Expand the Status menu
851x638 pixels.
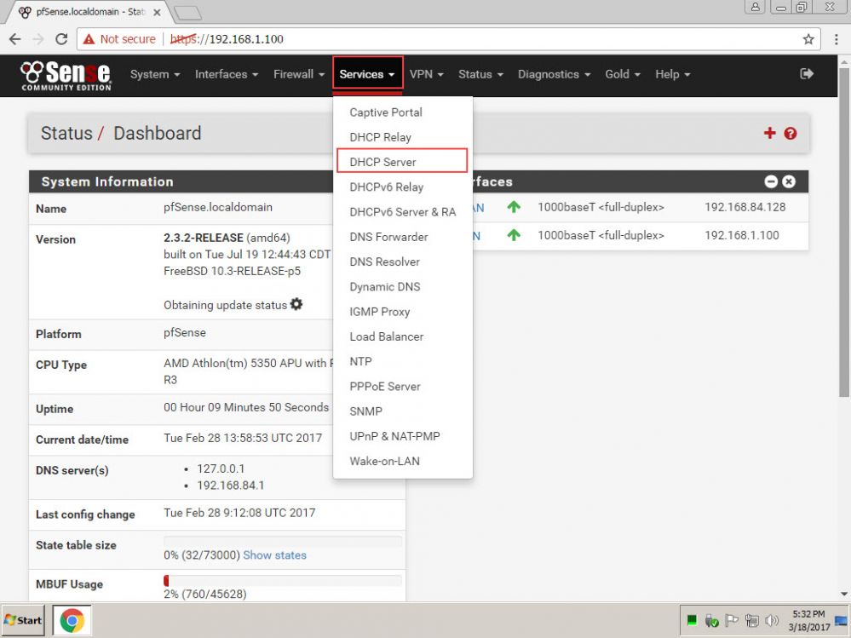pos(480,74)
